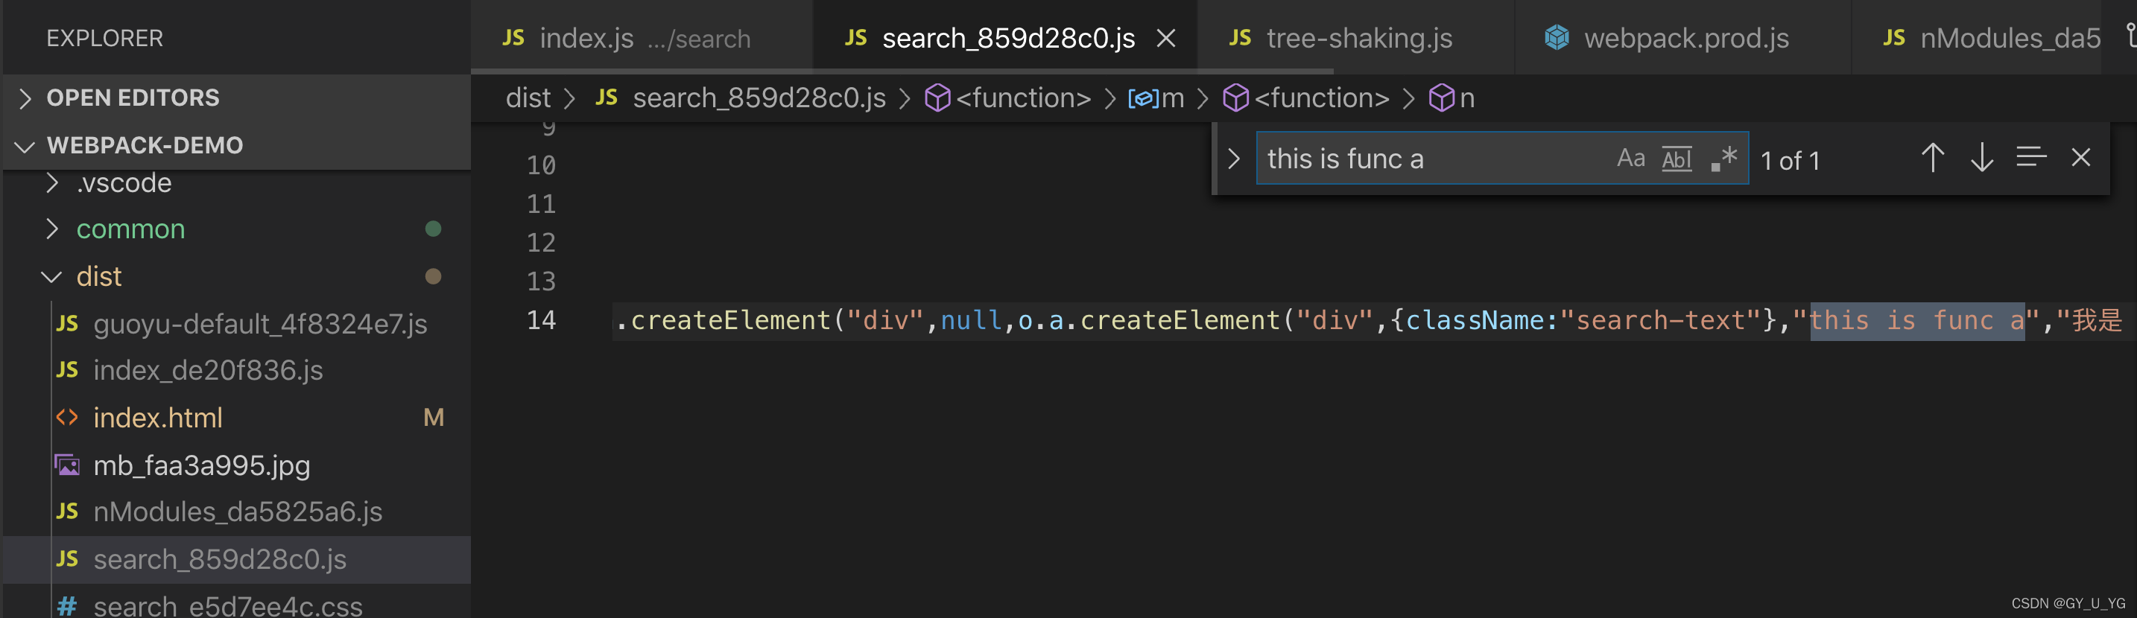Expand the common folder

[235, 229]
